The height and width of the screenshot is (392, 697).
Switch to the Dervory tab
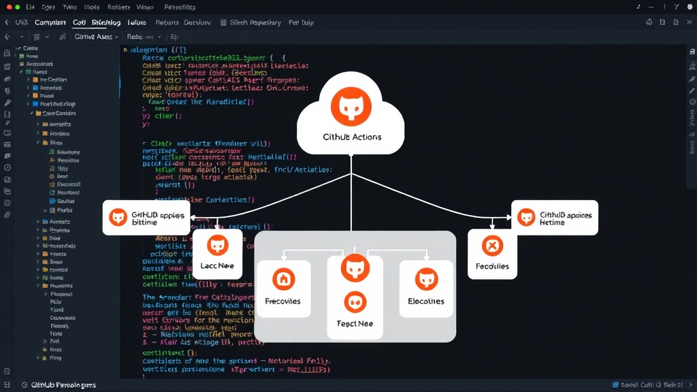197,22
